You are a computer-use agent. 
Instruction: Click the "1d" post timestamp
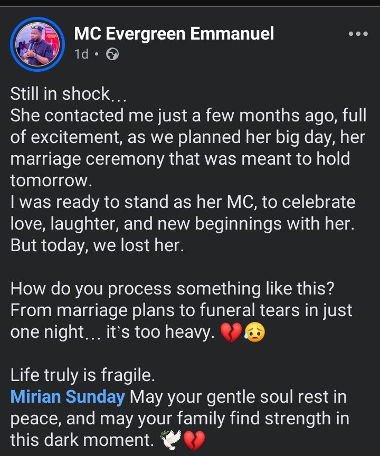[81, 54]
